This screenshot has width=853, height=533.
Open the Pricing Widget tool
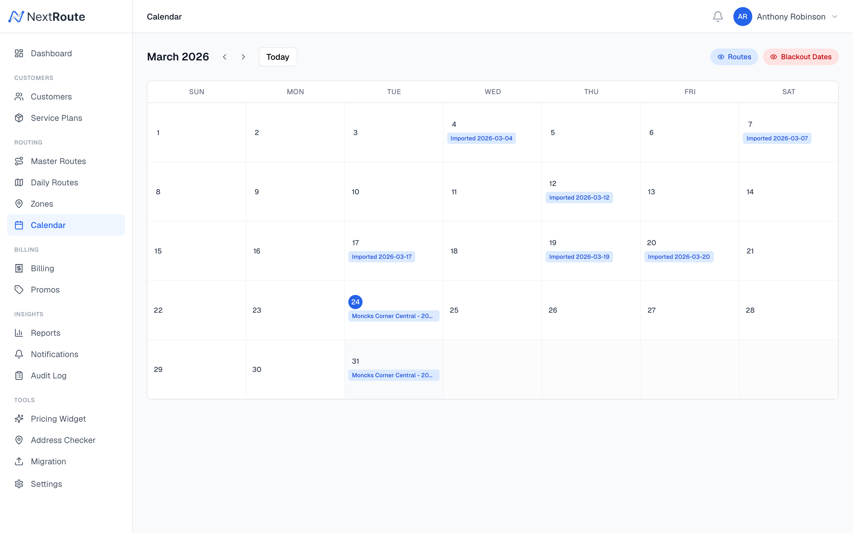point(58,419)
